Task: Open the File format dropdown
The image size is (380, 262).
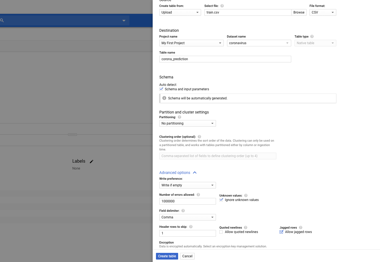Action: (x=323, y=12)
